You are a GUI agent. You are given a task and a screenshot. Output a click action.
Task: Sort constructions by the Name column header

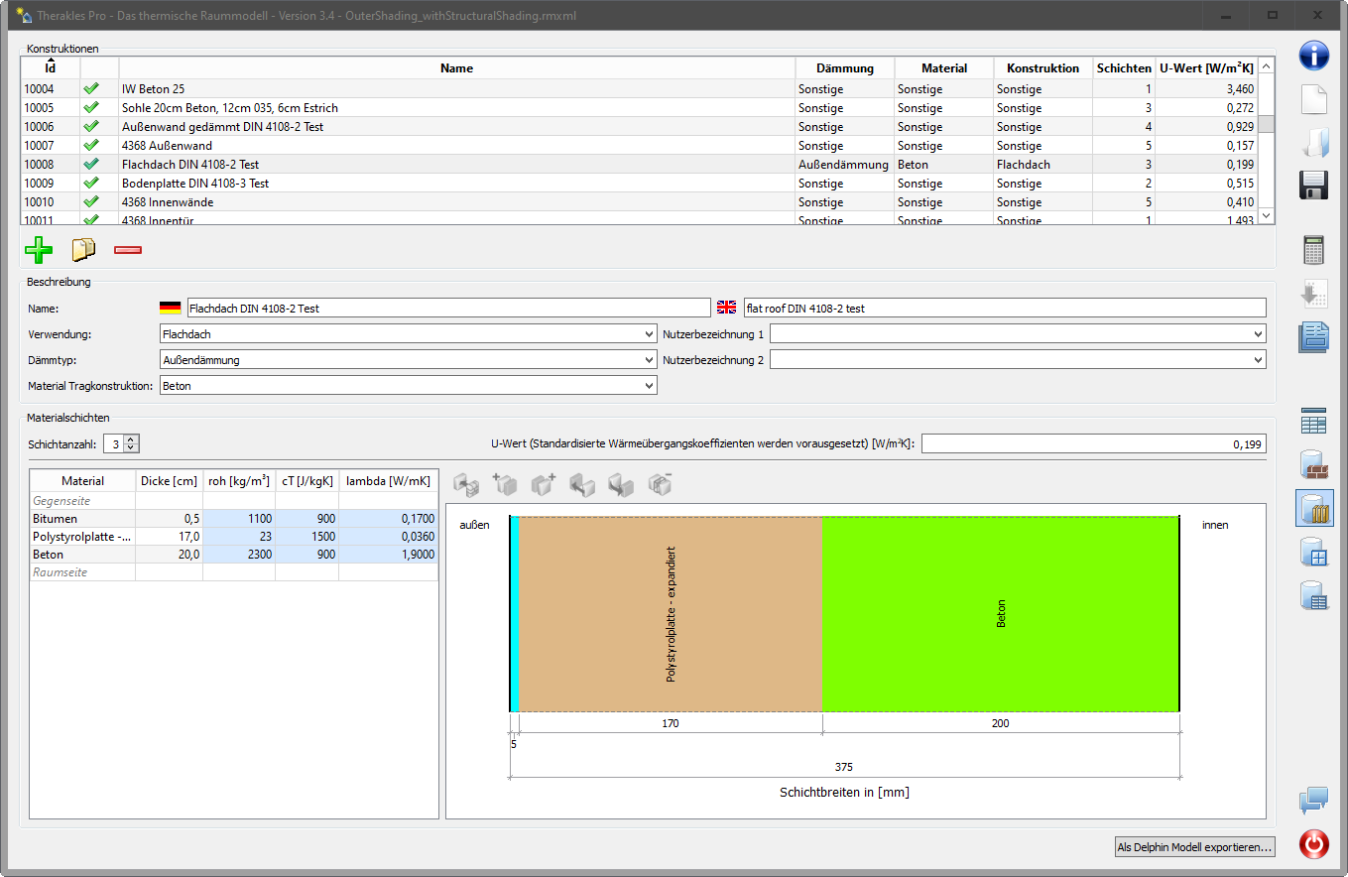(x=457, y=68)
